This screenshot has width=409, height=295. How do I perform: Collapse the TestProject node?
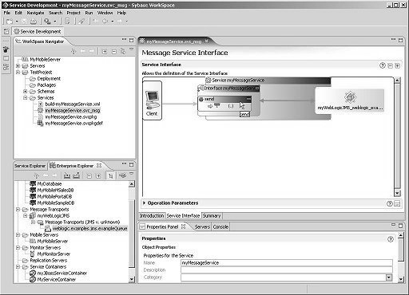tap(18, 73)
